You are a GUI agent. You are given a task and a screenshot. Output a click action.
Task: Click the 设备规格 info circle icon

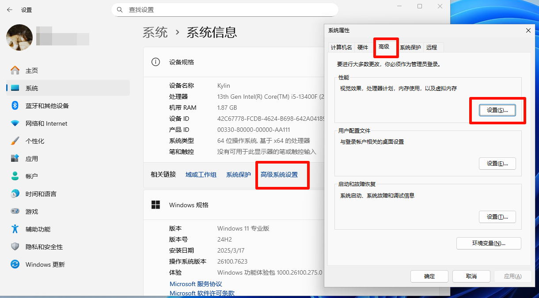coord(156,62)
